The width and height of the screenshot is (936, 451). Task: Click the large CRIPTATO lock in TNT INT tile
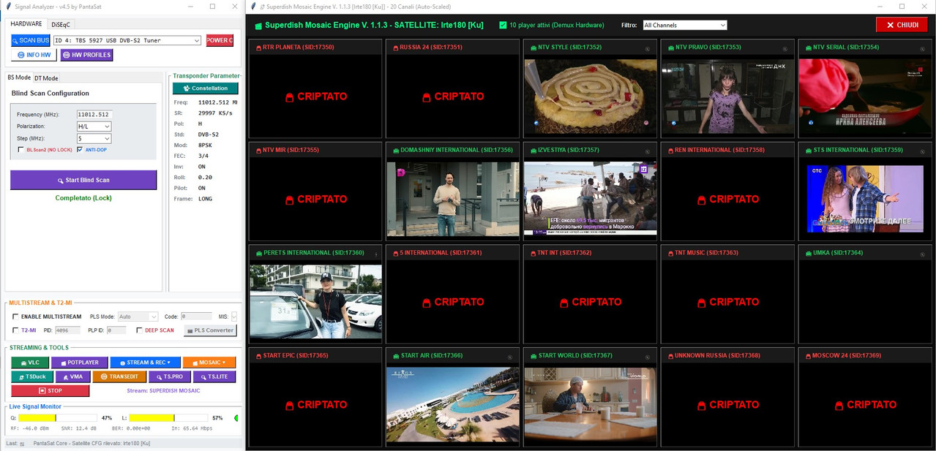click(x=564, y=302)
